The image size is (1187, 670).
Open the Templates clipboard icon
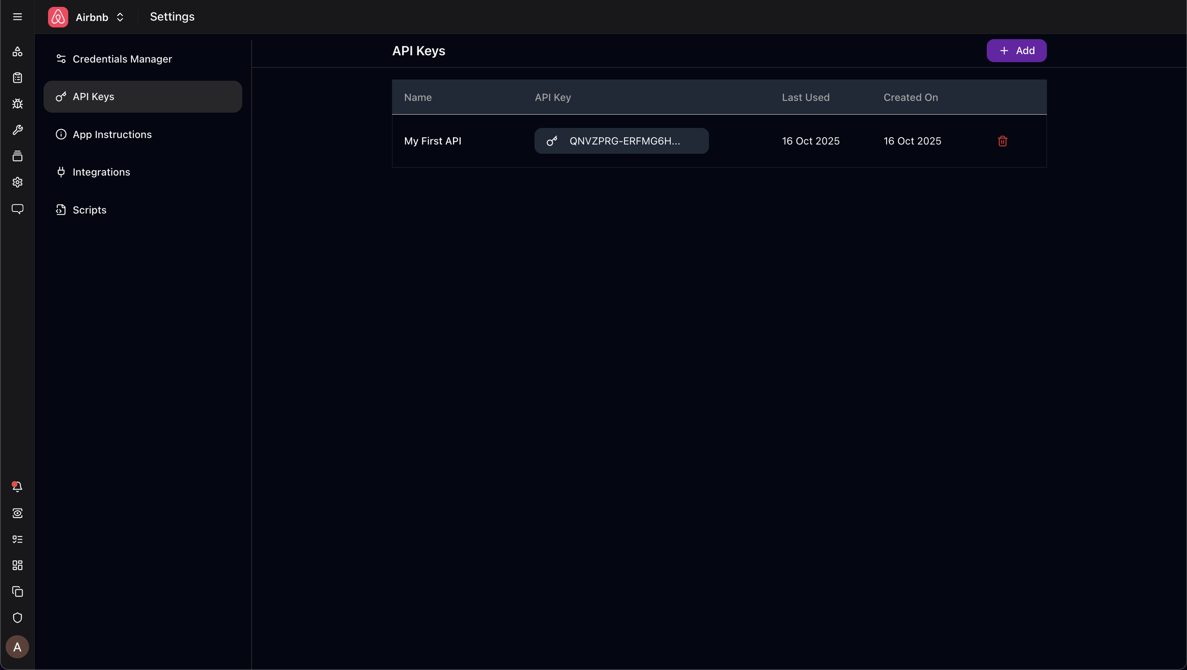pos(17,77)
